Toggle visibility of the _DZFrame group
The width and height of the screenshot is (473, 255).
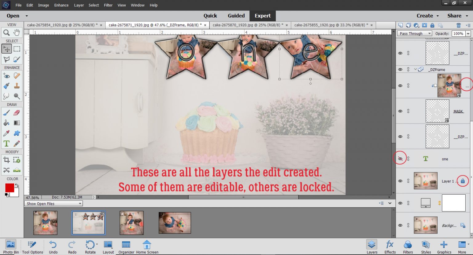pyautogui.click(x=400, y=69)
